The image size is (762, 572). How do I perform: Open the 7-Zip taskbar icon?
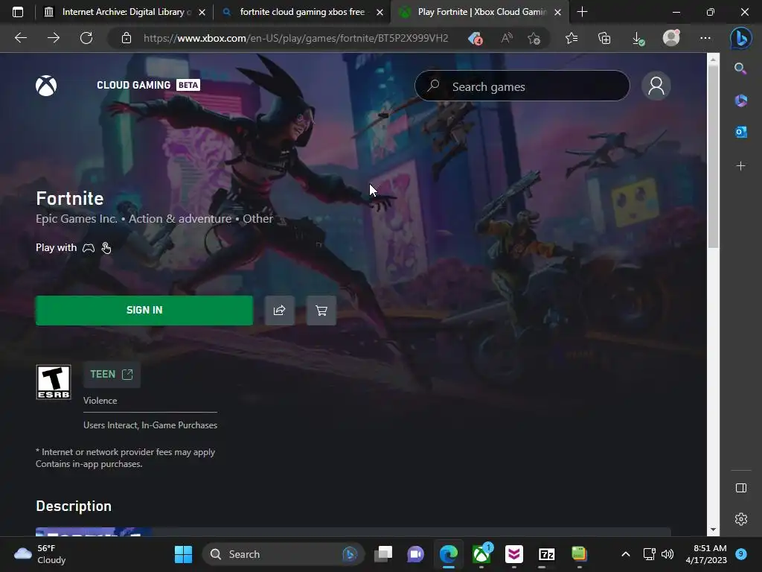547,554
